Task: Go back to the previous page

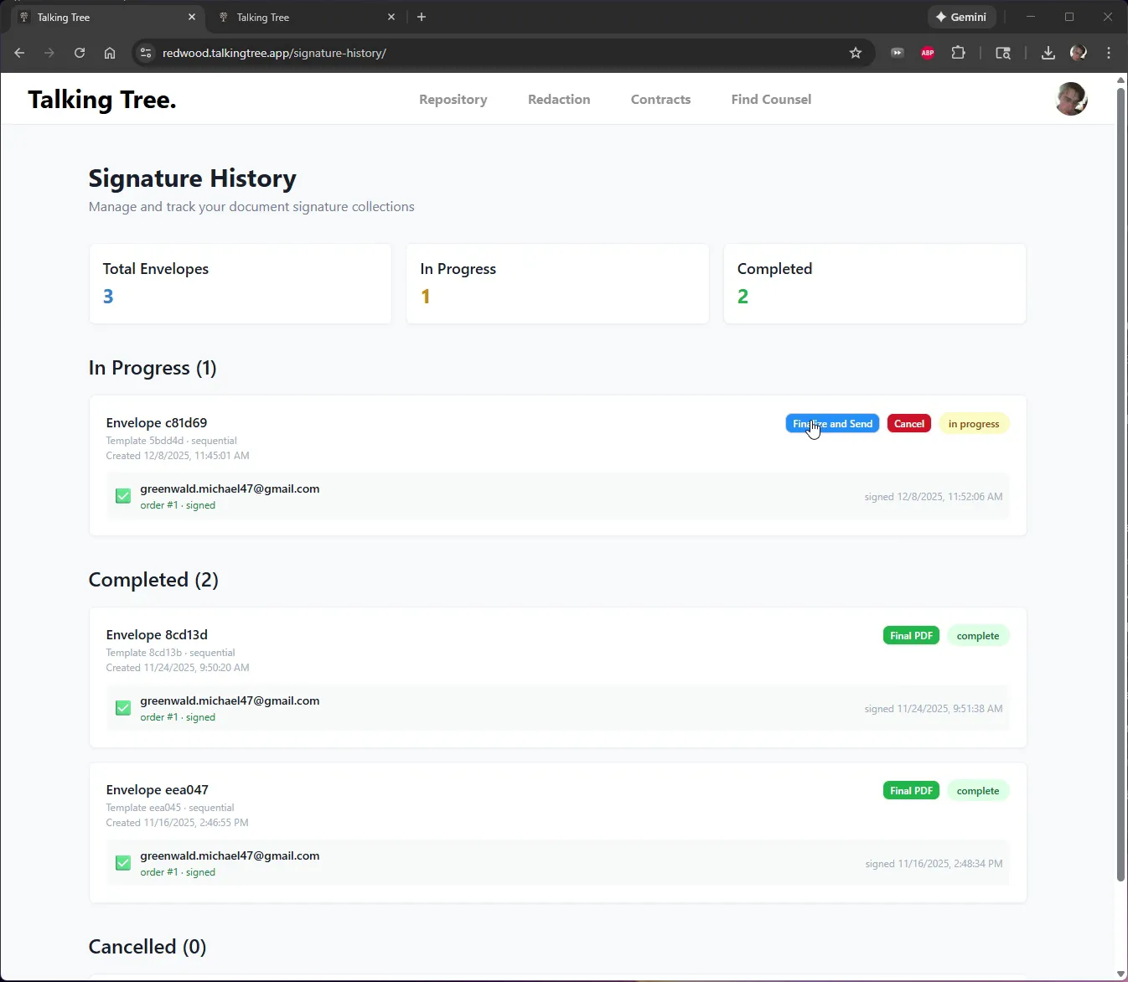Action: tap(19, 53)
